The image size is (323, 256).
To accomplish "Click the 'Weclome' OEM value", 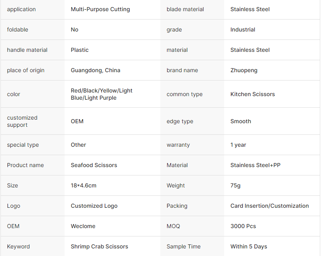I will (x=83, y=226).
